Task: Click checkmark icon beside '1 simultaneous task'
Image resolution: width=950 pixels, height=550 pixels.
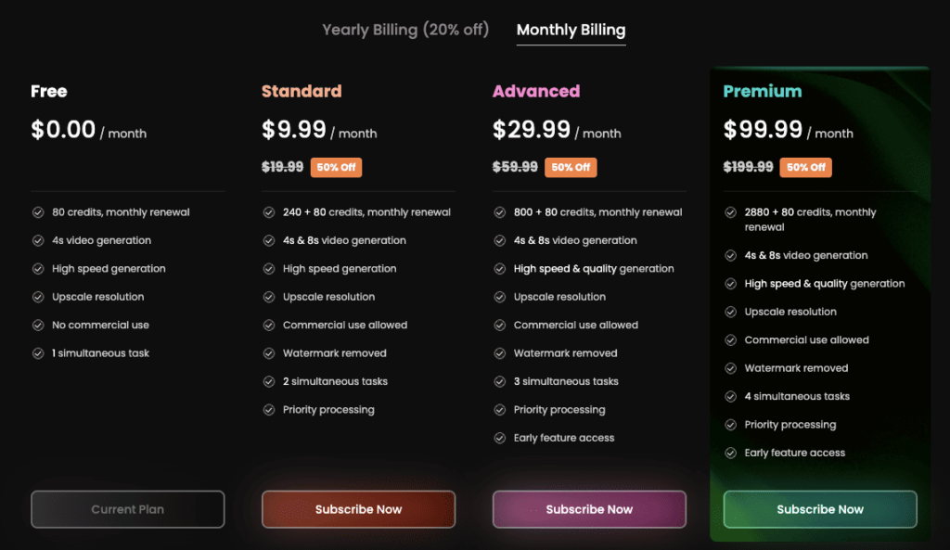Action: [38, 353]
